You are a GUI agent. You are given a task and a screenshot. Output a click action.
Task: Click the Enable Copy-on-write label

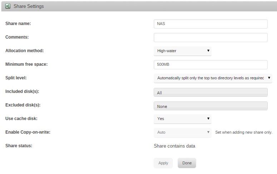(28, 132)
